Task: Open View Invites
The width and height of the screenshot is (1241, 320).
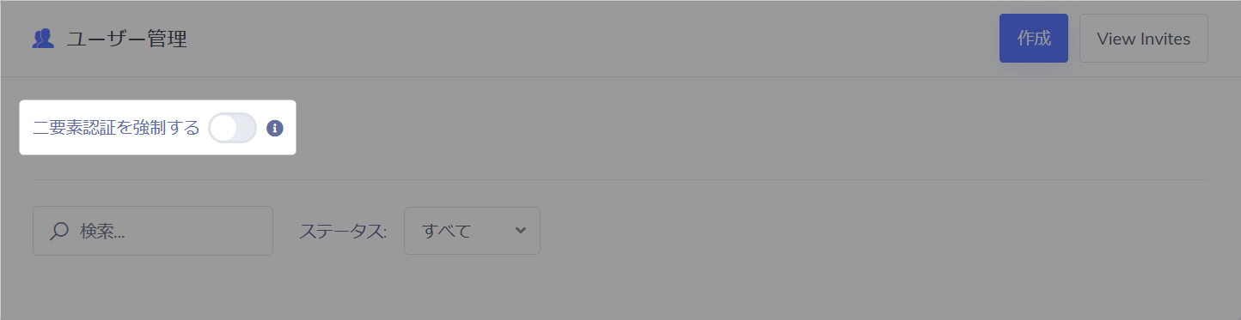Action: pyautogui.click(x=1144, y=39)
